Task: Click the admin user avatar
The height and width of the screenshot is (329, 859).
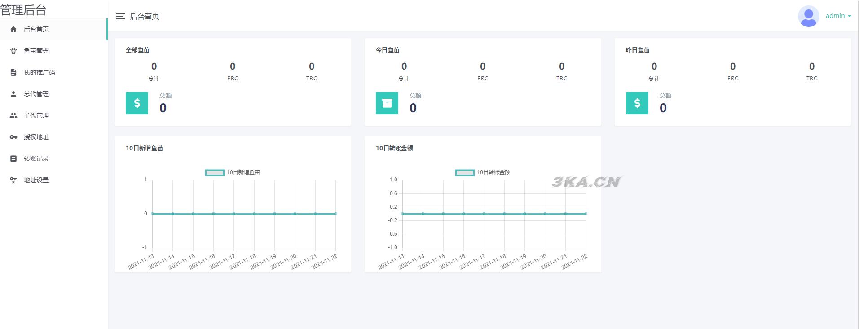Action: click(808, 16)
